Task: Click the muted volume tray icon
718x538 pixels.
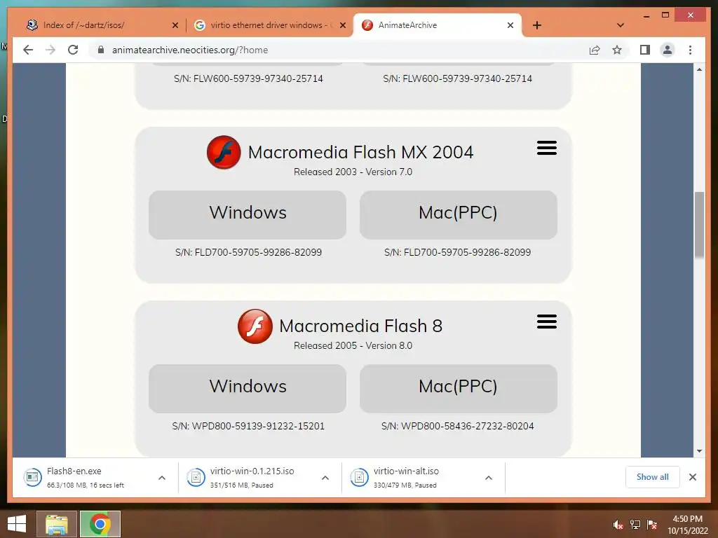Action: tap(618, 525)
